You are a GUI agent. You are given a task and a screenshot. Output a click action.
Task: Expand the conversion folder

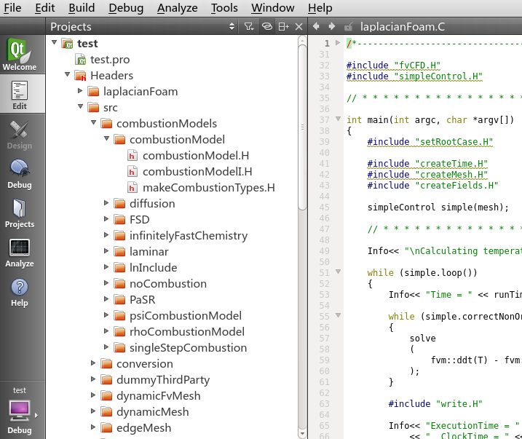coord(93,363)
